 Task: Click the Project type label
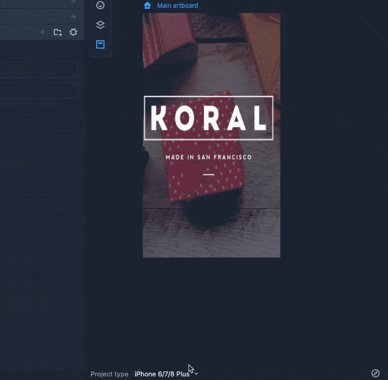109,374
